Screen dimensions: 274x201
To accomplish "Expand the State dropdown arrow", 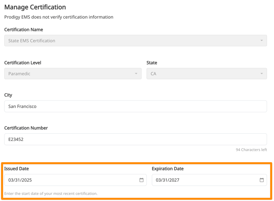I will 262,74.
